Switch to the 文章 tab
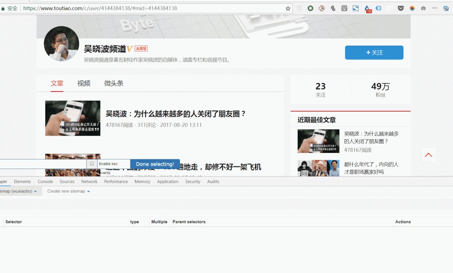This screenshot has width=453, height=273. [x=57, y=84]
